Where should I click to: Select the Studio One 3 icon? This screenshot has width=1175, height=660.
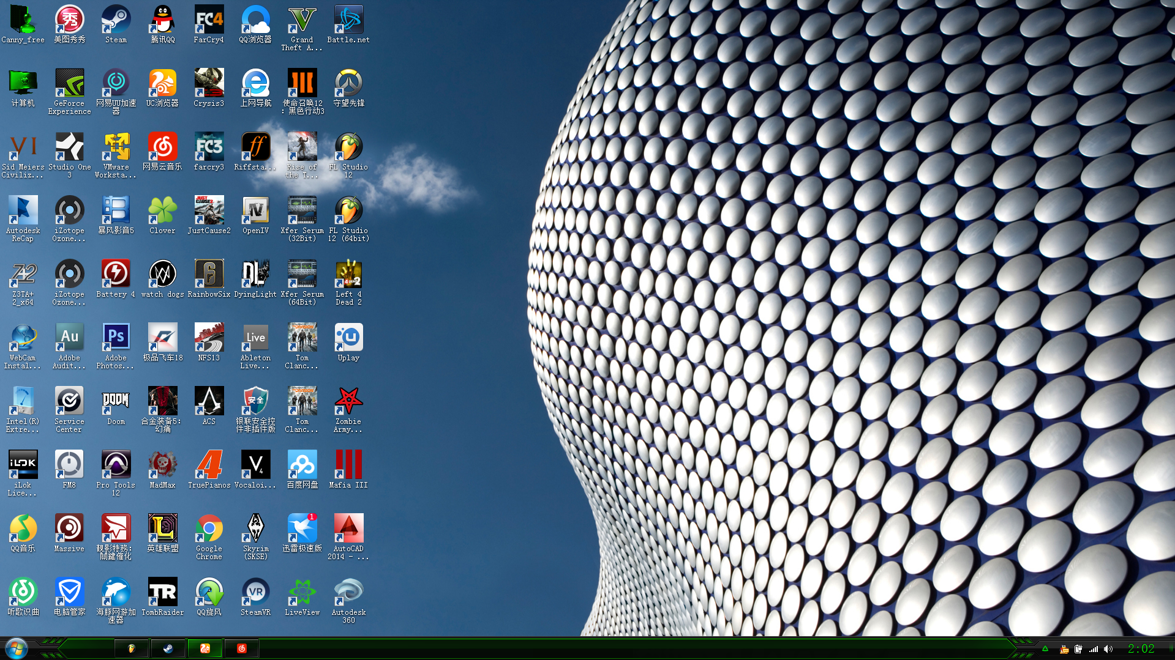click(x=69, y=155)
